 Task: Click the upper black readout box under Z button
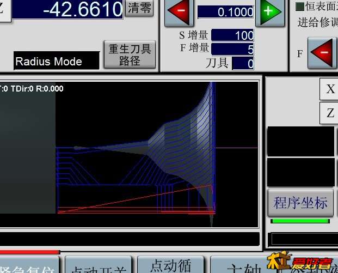(301, 141)
